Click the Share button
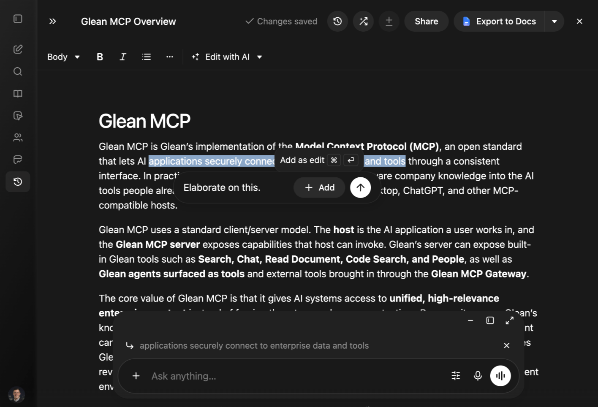The height and width of the screenshot is (407, 598). [x=427, y=21]
